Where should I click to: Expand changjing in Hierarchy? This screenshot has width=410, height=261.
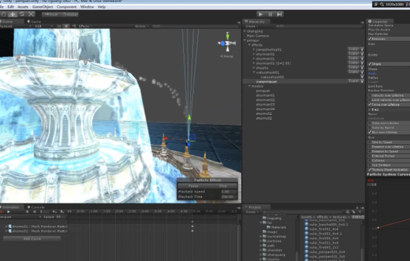245,31
